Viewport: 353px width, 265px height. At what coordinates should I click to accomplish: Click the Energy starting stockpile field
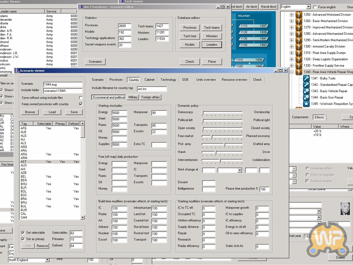pos(119,113)
